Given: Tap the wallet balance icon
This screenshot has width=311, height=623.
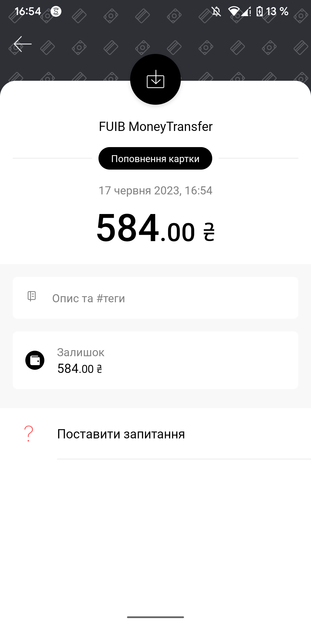Looking at the screenshot, I should (x=35, y=360).
